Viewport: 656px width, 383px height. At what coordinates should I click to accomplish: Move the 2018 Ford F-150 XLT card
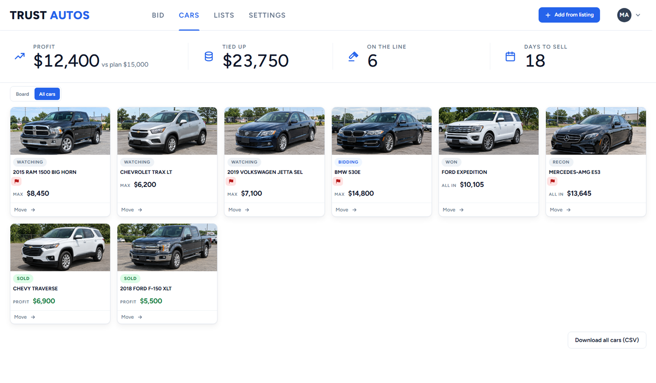tap(132, 317)
